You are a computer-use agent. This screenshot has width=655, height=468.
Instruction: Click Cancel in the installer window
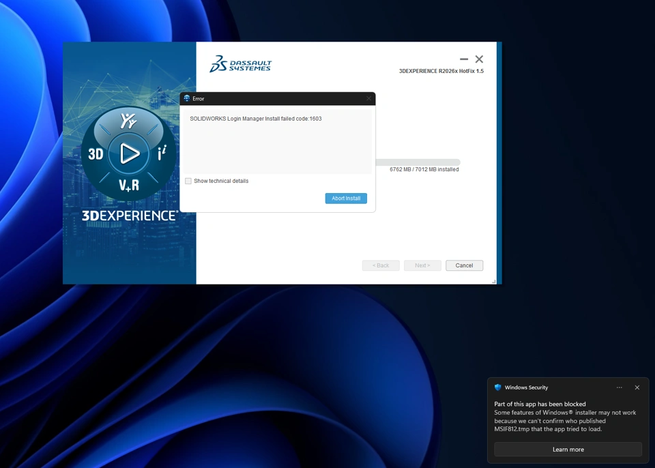(x=464, y=265)
